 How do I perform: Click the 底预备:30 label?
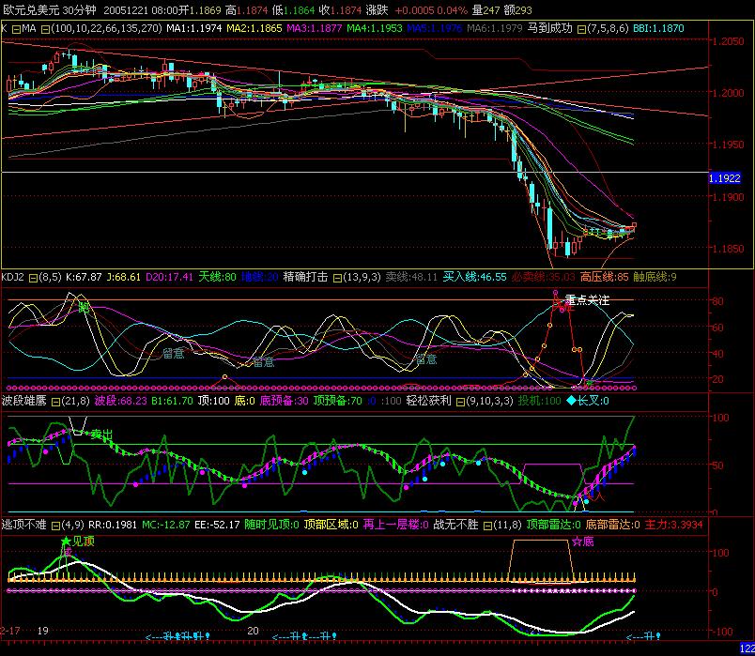(x=285, y=401)
